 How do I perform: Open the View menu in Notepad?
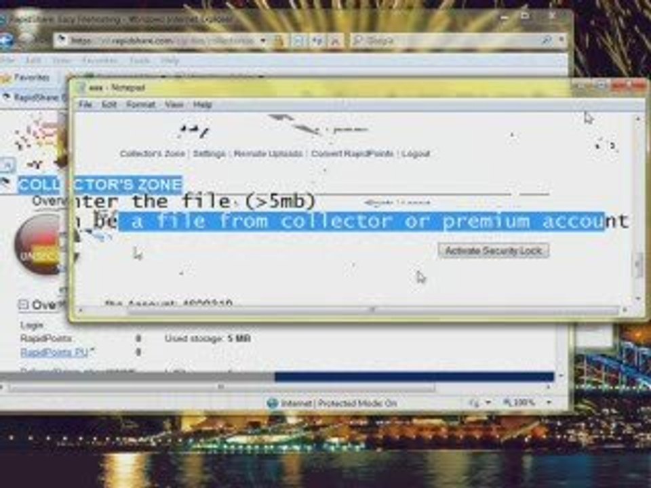(x=174, y=104)
